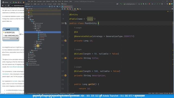The width and height of the screenshot is (174, 98).
Task: Click locate file target icon in Project panel
Action: point(49,7)
